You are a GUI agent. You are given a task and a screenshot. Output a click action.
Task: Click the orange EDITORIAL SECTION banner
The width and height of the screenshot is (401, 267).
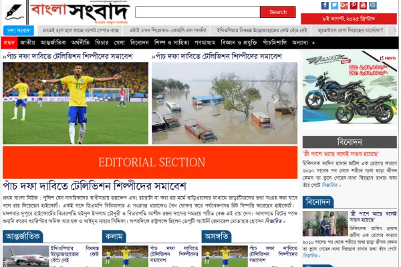[150, 162]
